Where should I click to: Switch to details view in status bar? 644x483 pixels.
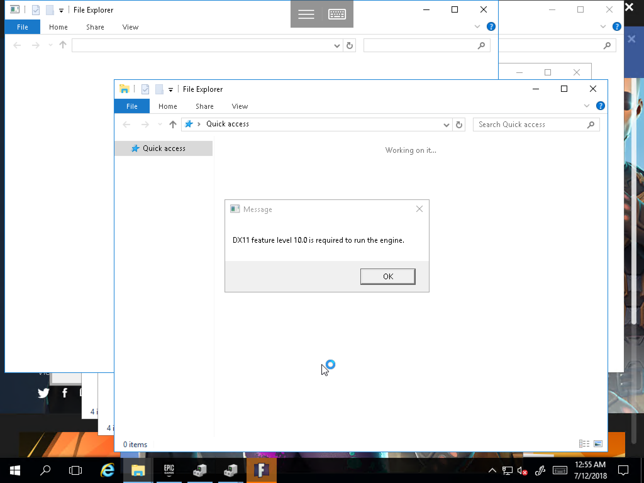point(584,444)
